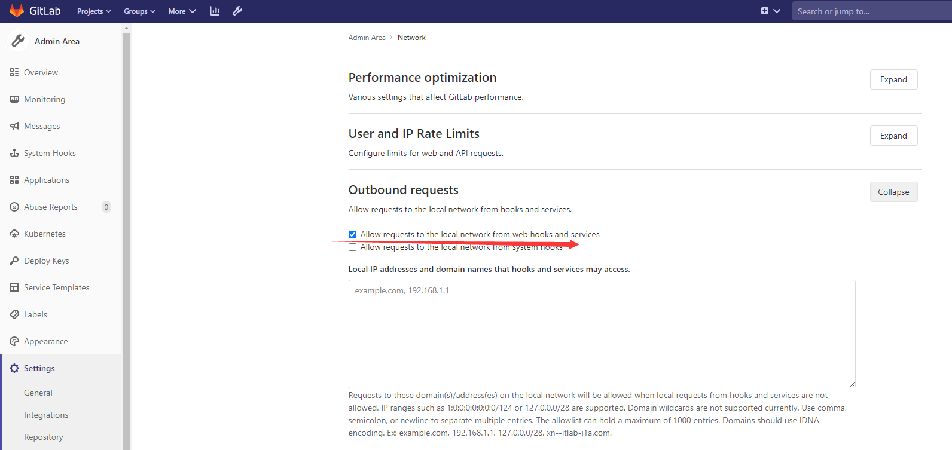952x450 pixels.
Task: Click the Monitoring monitor icon
Action: [x=14, y=99]
